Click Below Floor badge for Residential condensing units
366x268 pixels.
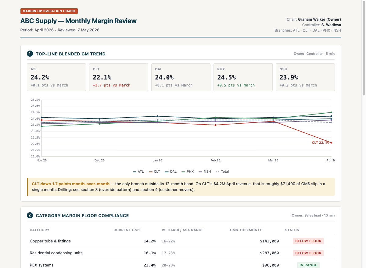coord(308,253)
